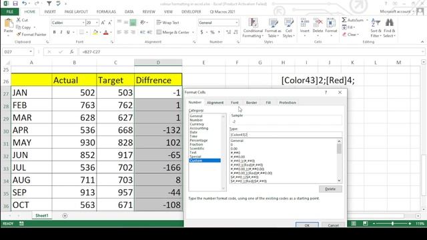Click Bottom Align icon
The height and width of the screenshot is (240, 427).
133,23
